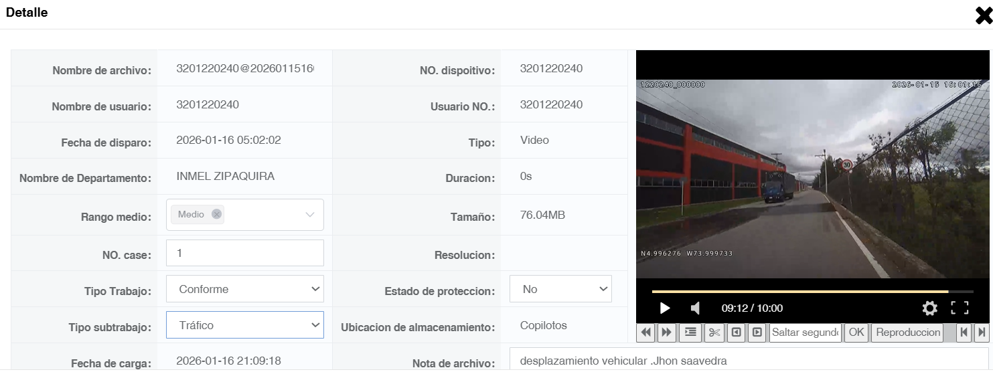Focus the Saltar segundos input
The height and width of the screenshot is (374, 993).
[x=806, y=332]
